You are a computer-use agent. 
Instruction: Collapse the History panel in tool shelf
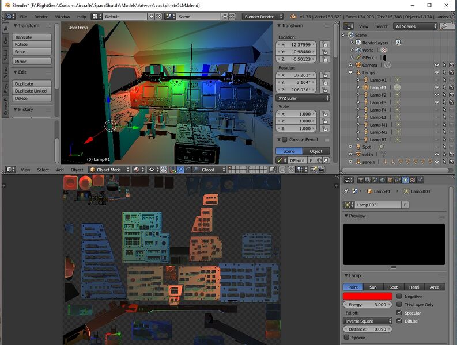coord(16,109)
